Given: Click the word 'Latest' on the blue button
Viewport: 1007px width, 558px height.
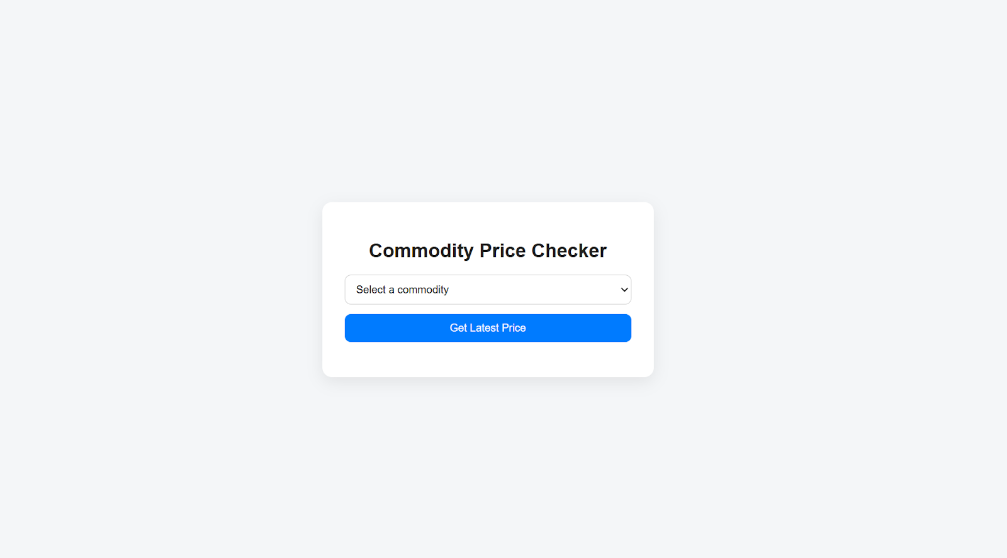Looking at the screenshot, I should (484, 328).
